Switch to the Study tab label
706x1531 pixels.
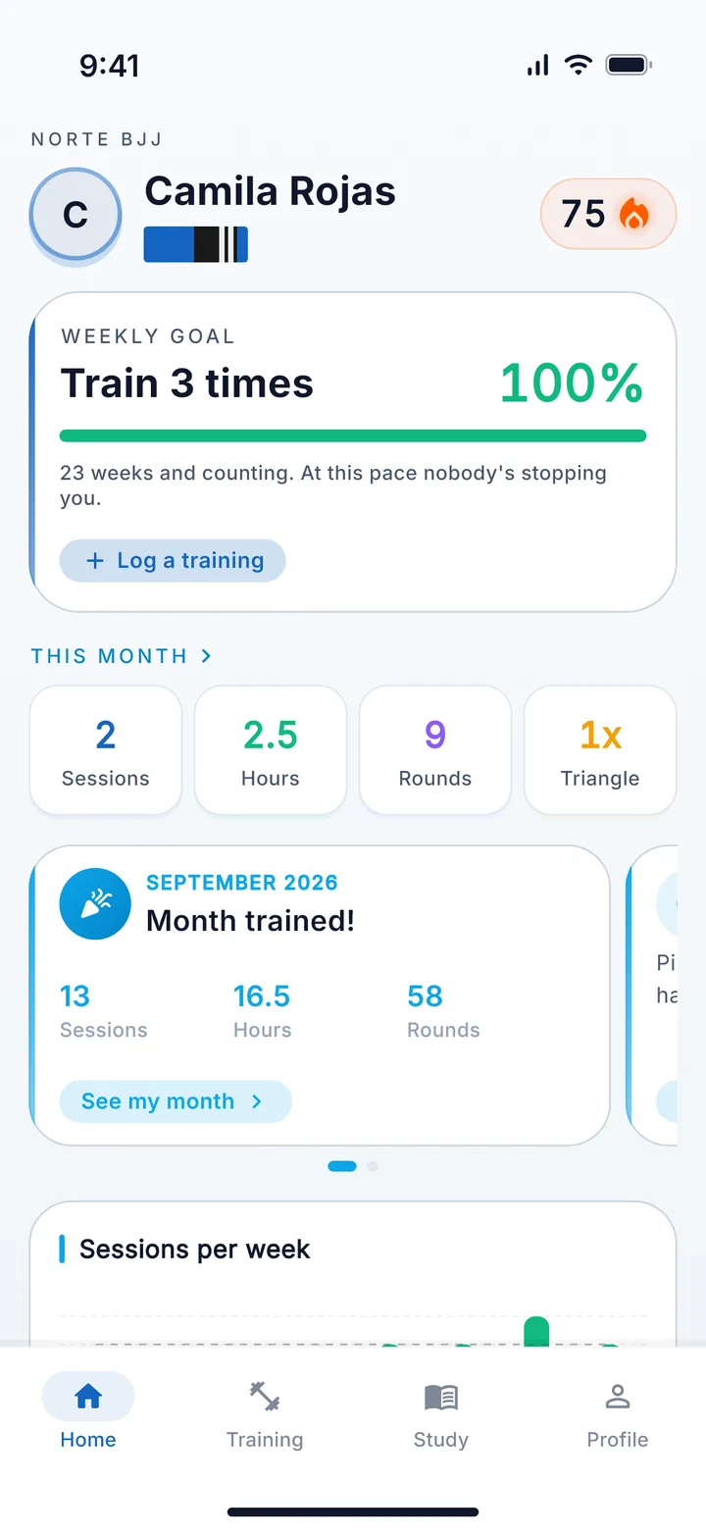pos(441,1440)
